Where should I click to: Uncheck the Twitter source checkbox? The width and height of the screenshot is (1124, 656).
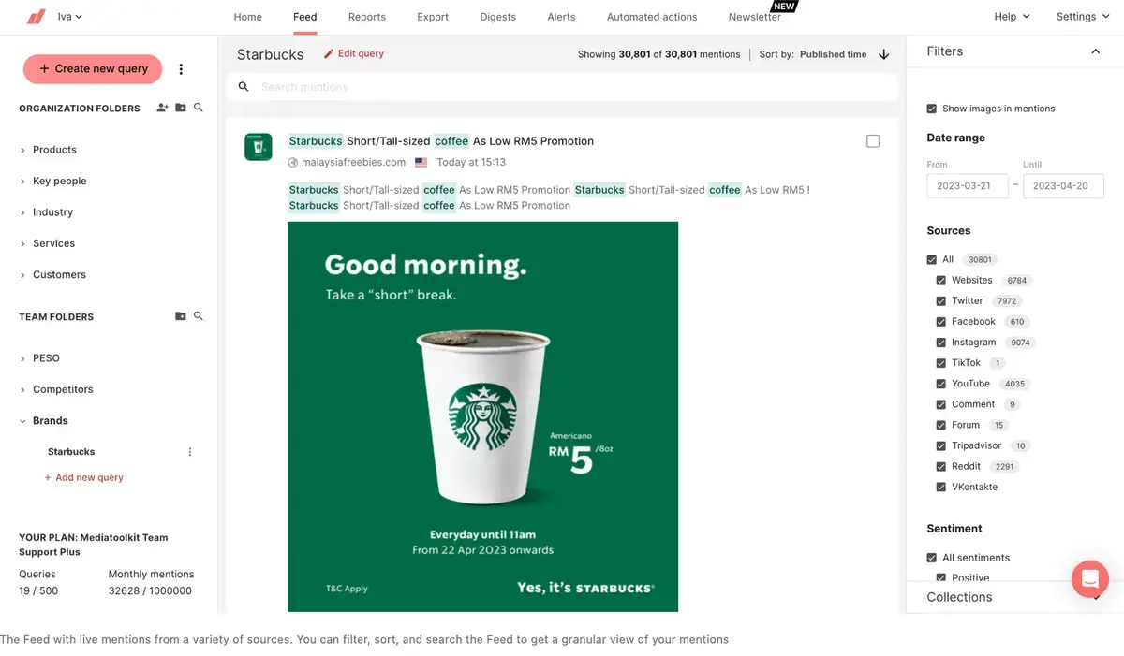940,300
